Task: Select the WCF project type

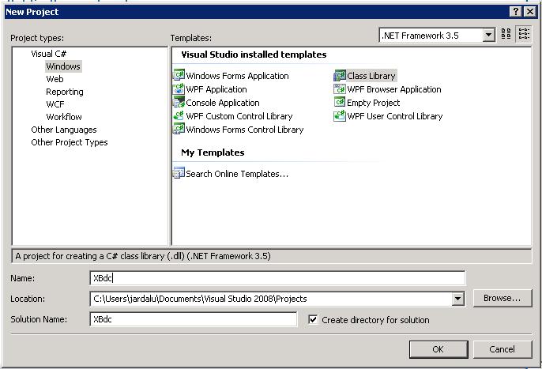Action: pyautogui.click(x=55, y=104)
